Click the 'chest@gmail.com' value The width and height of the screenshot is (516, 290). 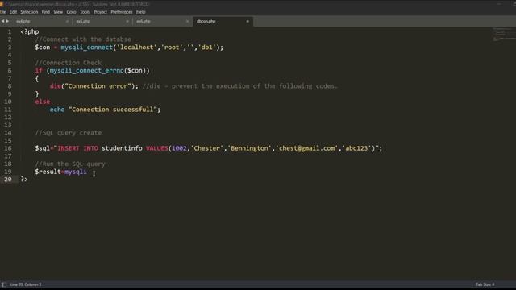point(306,148)
